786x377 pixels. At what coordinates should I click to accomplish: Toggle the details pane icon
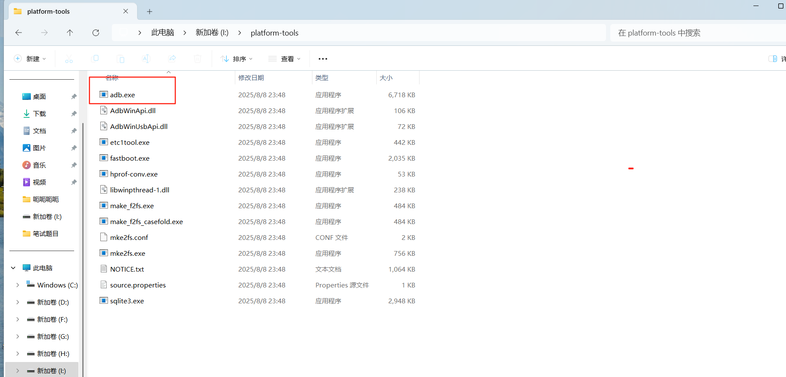point(773,59)
